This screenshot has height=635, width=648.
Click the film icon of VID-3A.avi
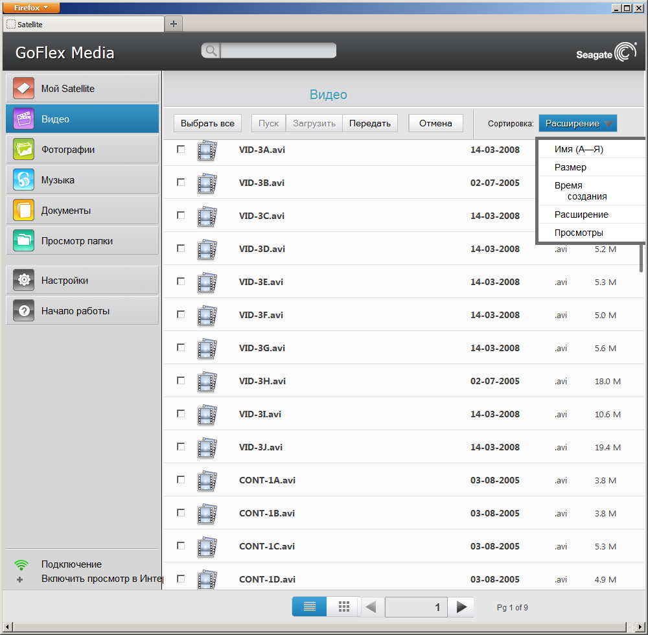(207, 150)
